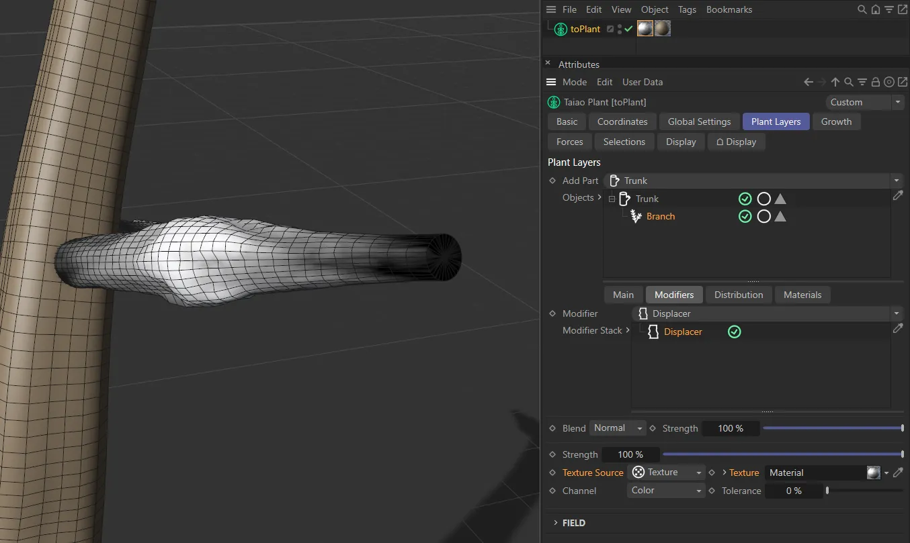Click the Trunk part icon next to Add Part
910x543 pixels.
[x=614, y=180]
